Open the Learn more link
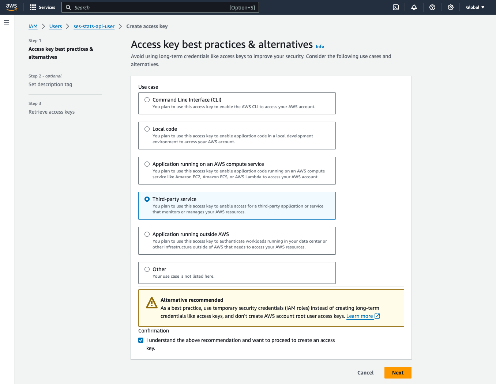Viewport: 496px width, 384px height. (x=360, y=316)
